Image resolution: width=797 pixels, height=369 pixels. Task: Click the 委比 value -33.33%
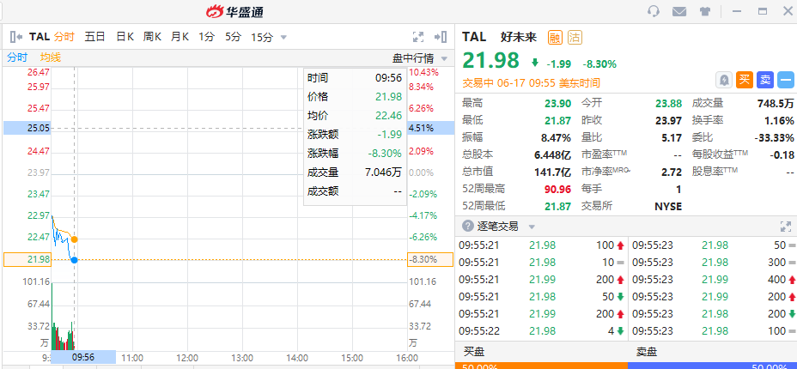(773, 137)
